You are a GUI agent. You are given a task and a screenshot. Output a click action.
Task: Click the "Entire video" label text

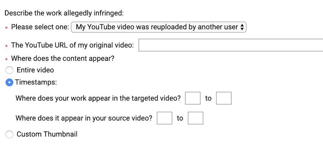pyautogui.click(x=35, y=70)
